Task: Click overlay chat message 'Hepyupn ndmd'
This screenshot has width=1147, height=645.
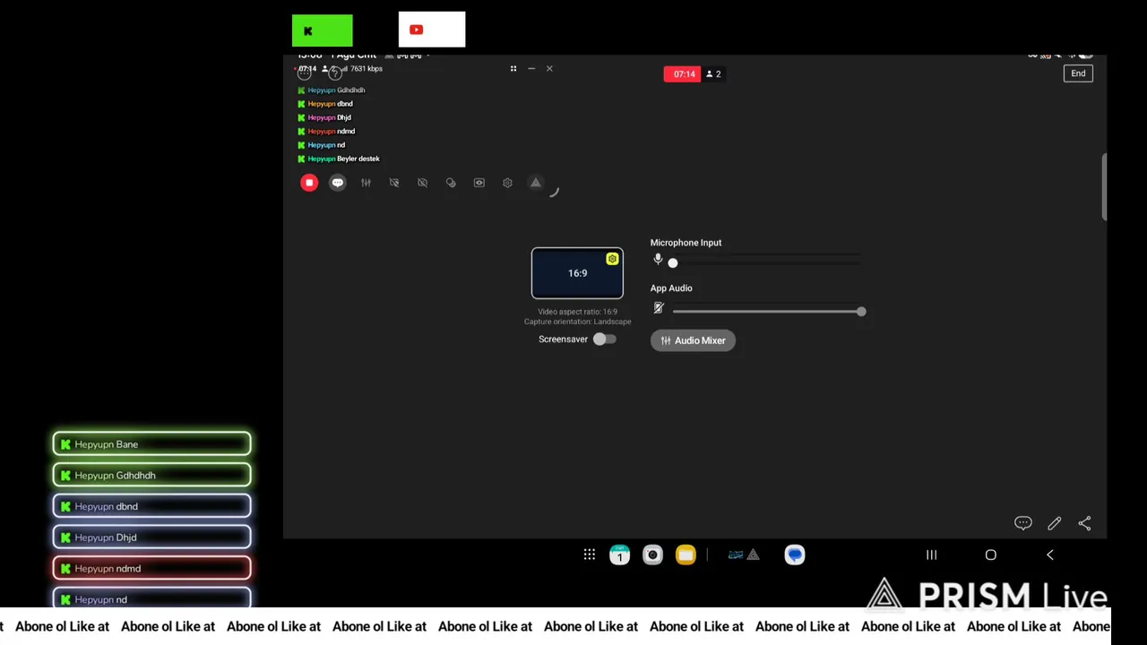Action: point(326,132)
